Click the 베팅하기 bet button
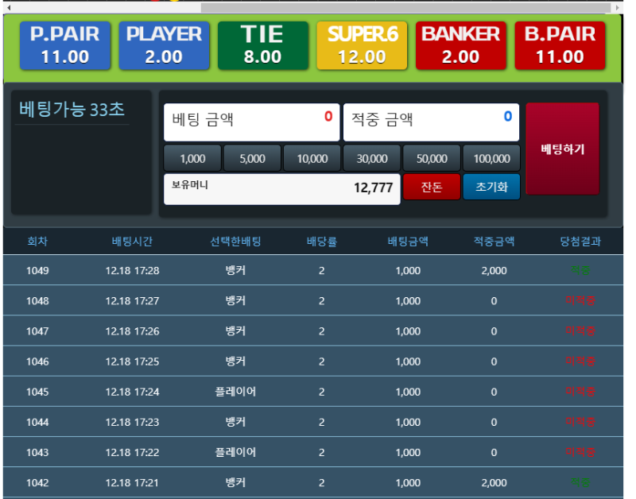 click(563, 149)
